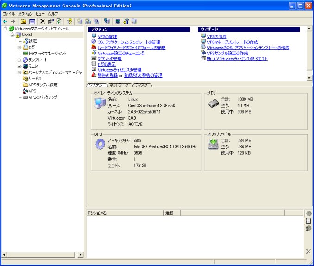Collapse the Virtuozzoマネージメントコンソール root node
Viewport: 314px width, 266px height.
(5, 29)
